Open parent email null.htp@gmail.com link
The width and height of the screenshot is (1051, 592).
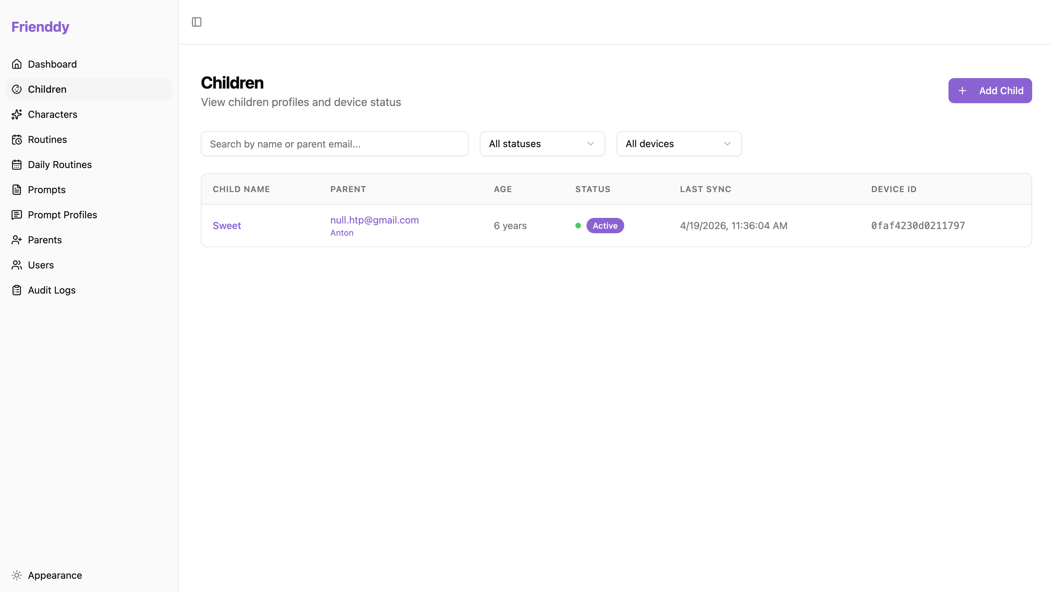[374, 220]
